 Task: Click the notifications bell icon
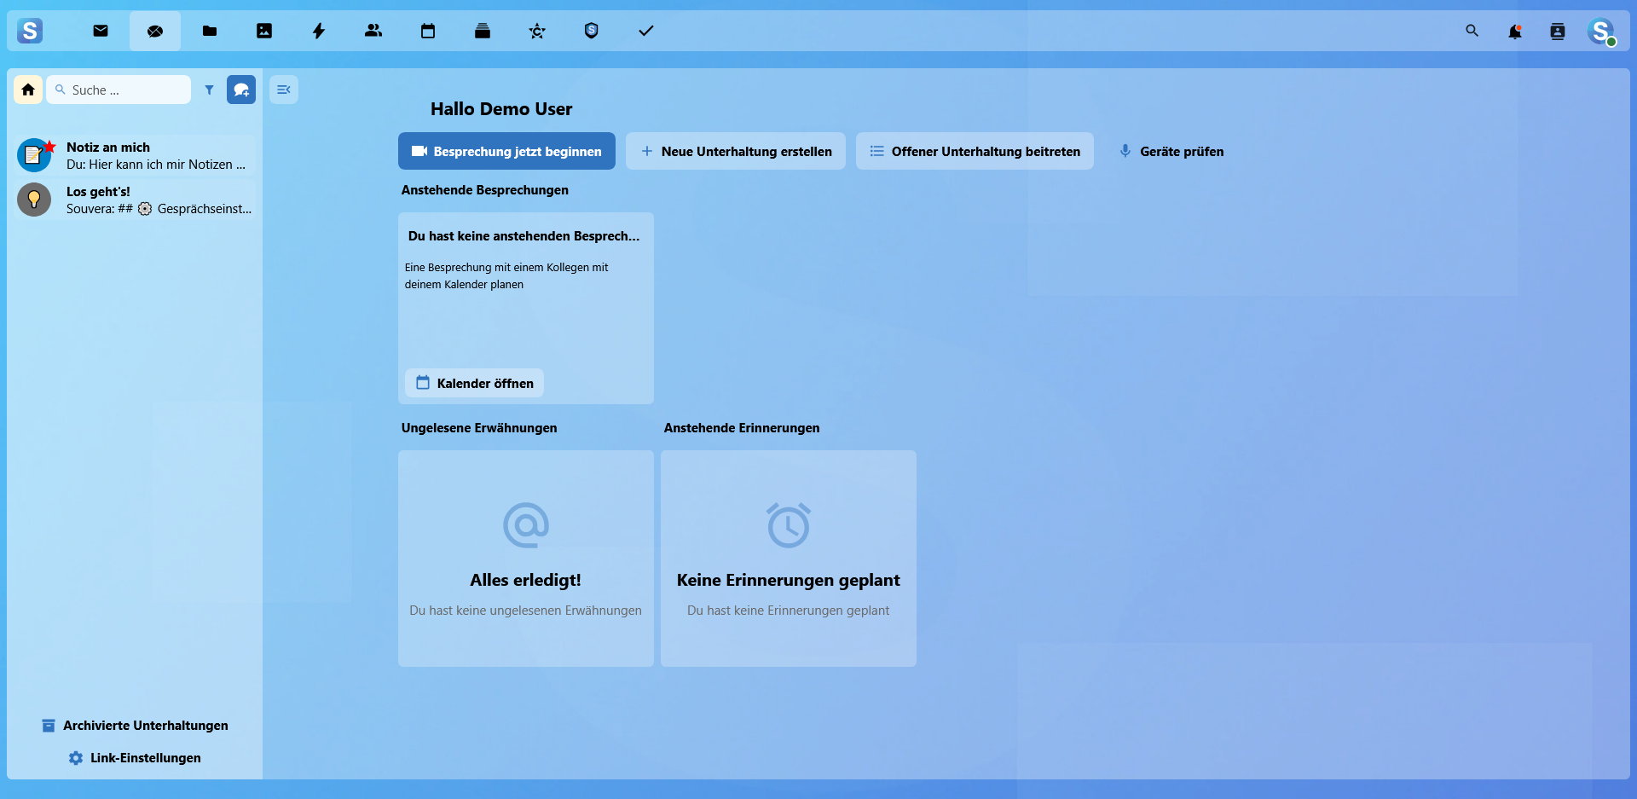(1514, 32)
